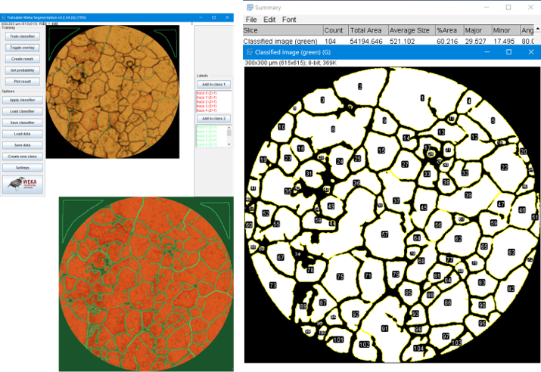This screenshot has height=372, width=541.
Task: Click particle label 86 in classified image
Action: [447, 302]
